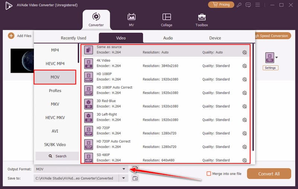The image size is (298, 189).
Task: Switch to the Device tab
Action: tap(215, 38)
